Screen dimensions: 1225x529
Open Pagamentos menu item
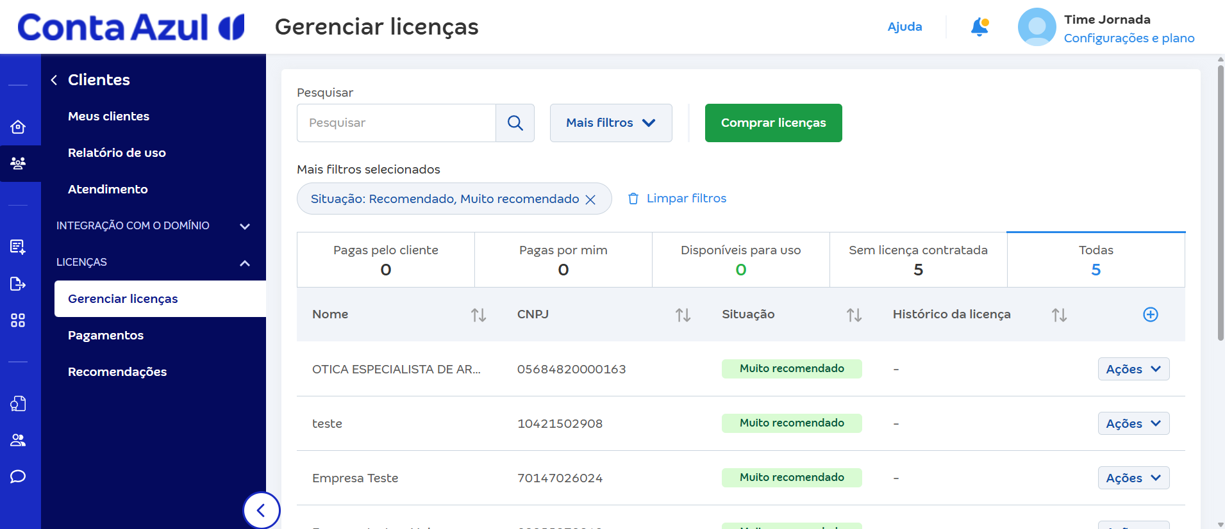pos(106,336)
